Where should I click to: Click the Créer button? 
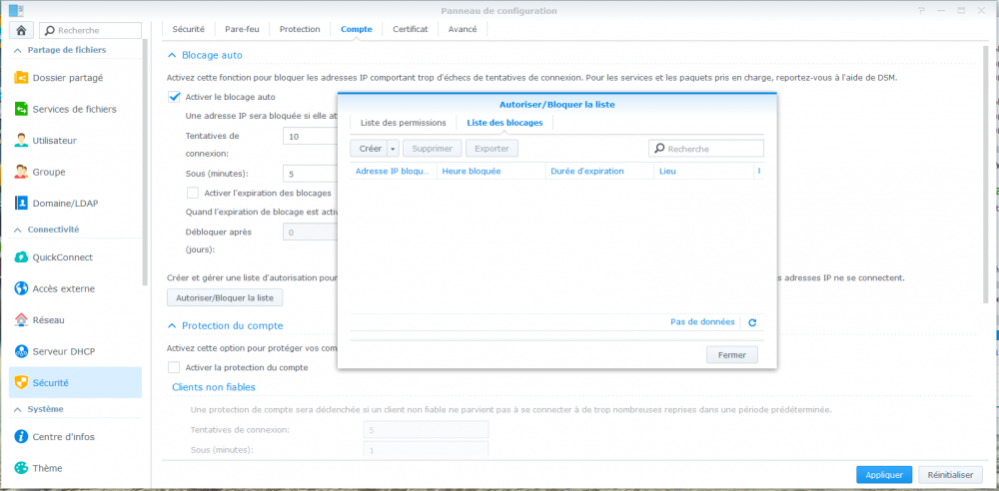371,149
